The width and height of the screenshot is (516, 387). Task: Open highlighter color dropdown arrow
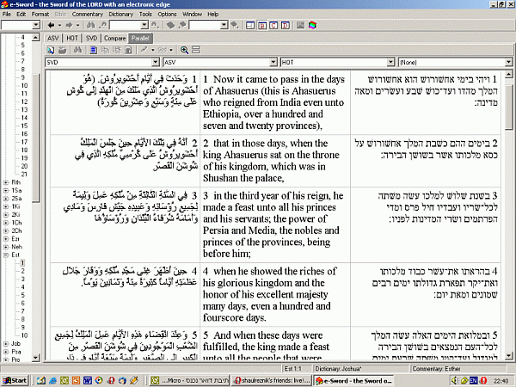(x=153, y=50)
